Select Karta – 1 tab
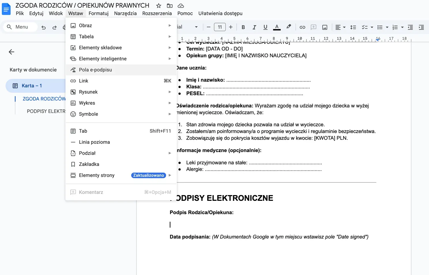The width and height of the screenshot is (429, 275). tap(36, 86)
